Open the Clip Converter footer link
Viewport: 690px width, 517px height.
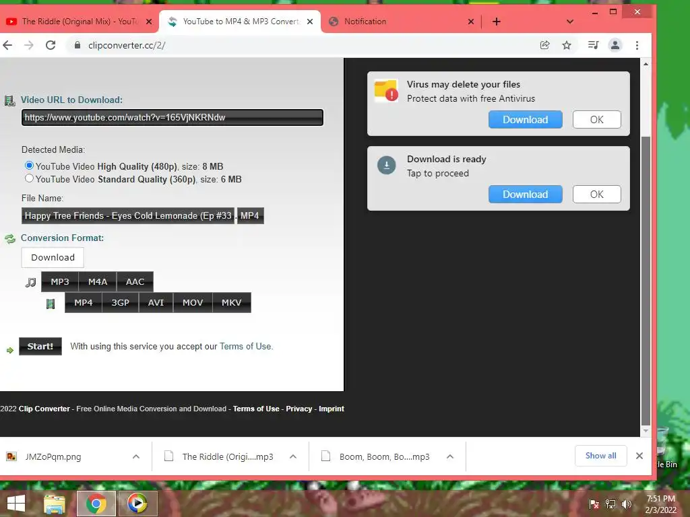(x=44, y=409)
